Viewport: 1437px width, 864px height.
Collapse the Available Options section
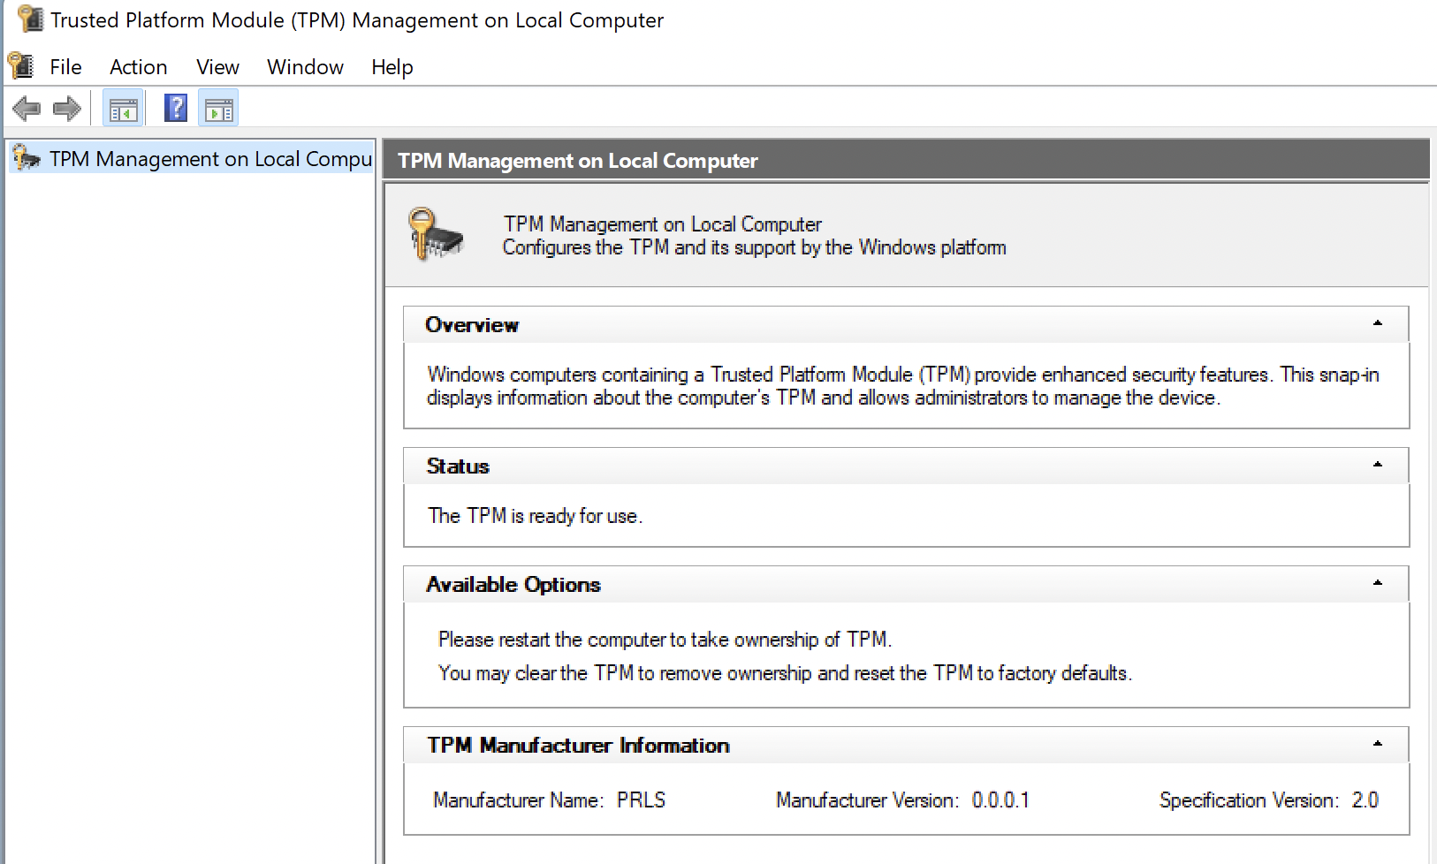[x=1377, y=584]
